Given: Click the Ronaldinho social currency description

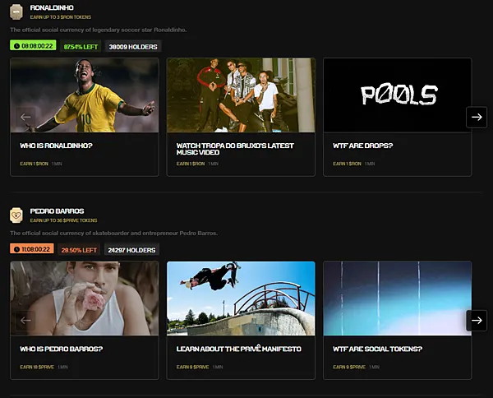Looking at the screenshot, I should (99, 30).
